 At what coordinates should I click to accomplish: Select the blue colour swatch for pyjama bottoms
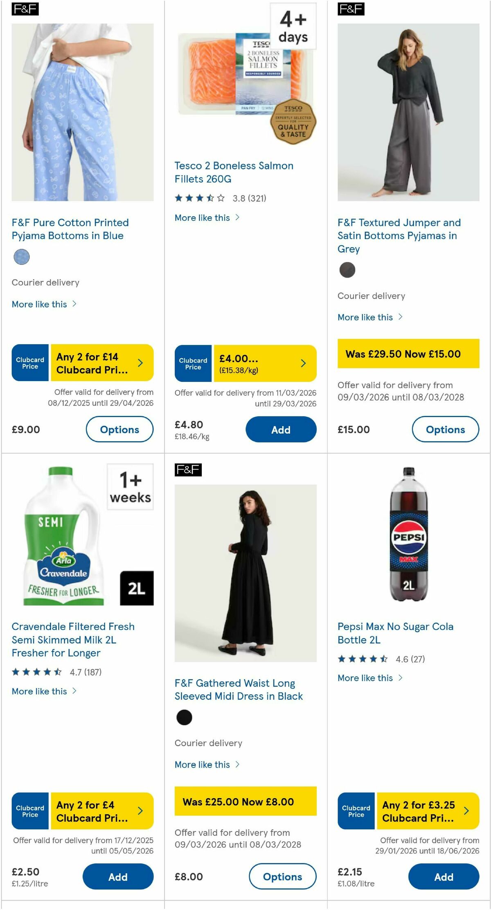click(x=22, y=257)
